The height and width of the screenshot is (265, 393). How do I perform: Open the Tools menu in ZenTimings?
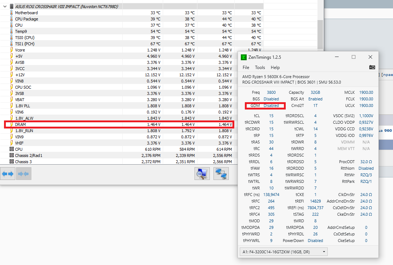(x=260, y=68)
